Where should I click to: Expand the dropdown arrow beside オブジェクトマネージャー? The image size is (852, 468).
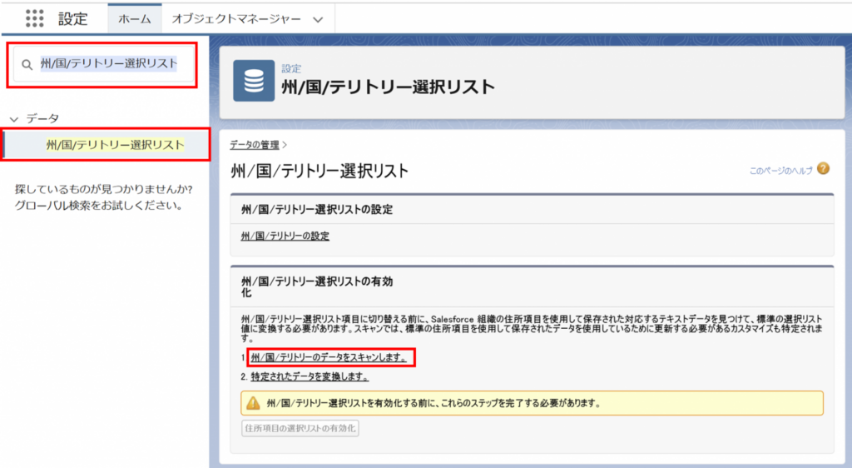coord(317,20)
